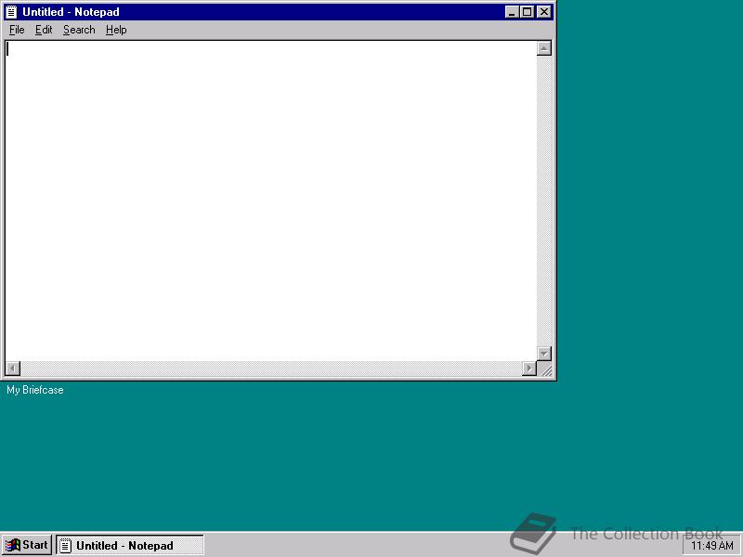Open the Edit menu
Screen dimensions: 743x557
point(44,30)
